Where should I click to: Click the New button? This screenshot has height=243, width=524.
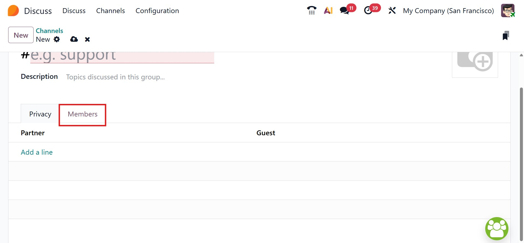(21, 35)
